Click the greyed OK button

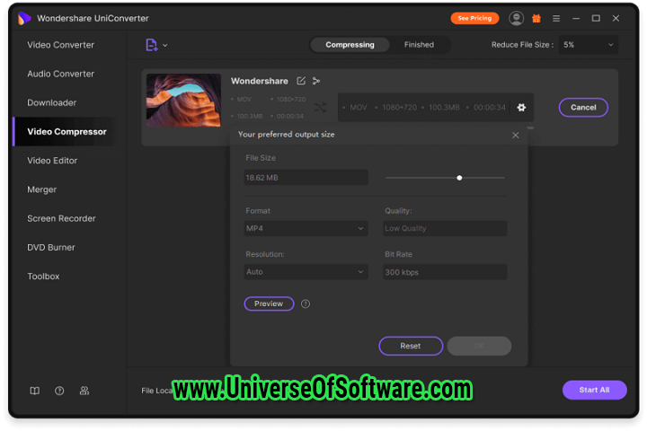[x=479, y=346]
